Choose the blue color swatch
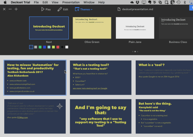This screenshot has width=193, height=137. pyautogui.click(x=44, y=47)
